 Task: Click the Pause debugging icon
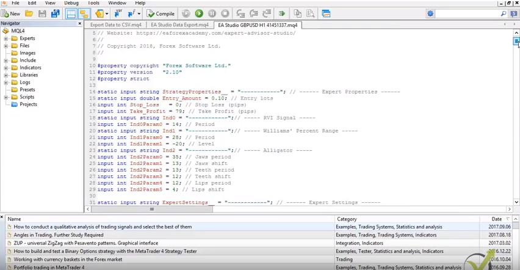pos(212,13)
